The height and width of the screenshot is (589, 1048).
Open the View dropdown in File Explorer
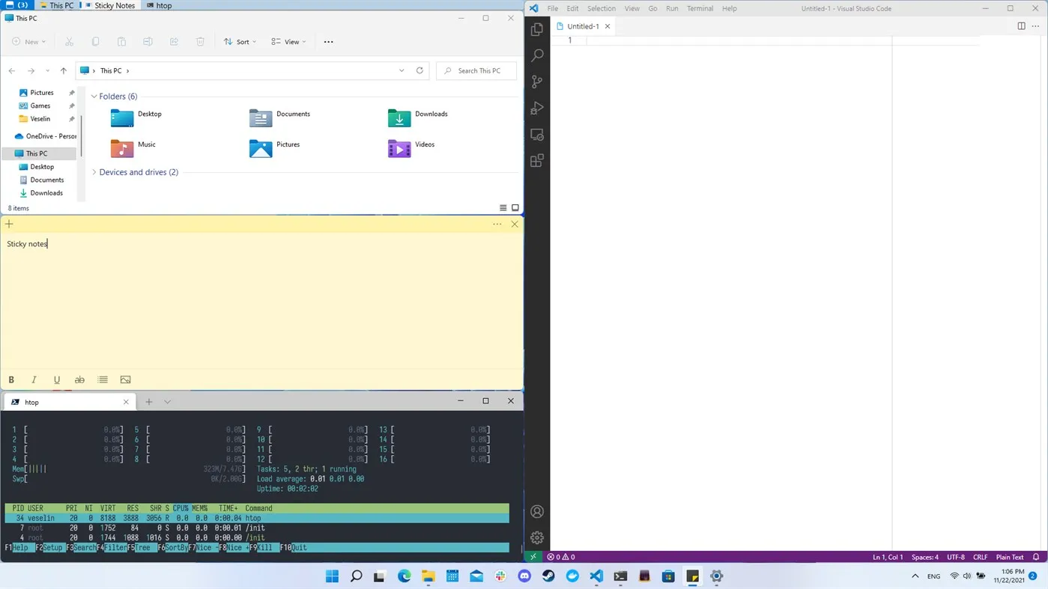tap(289, 41)
